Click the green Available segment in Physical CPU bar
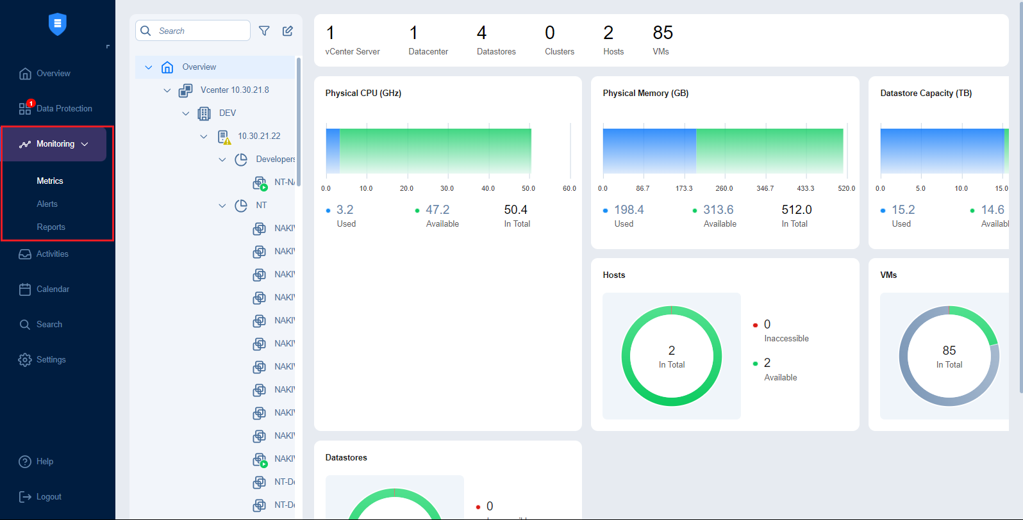The height and width of the screenshot is (520, 1023). point(435,150)
